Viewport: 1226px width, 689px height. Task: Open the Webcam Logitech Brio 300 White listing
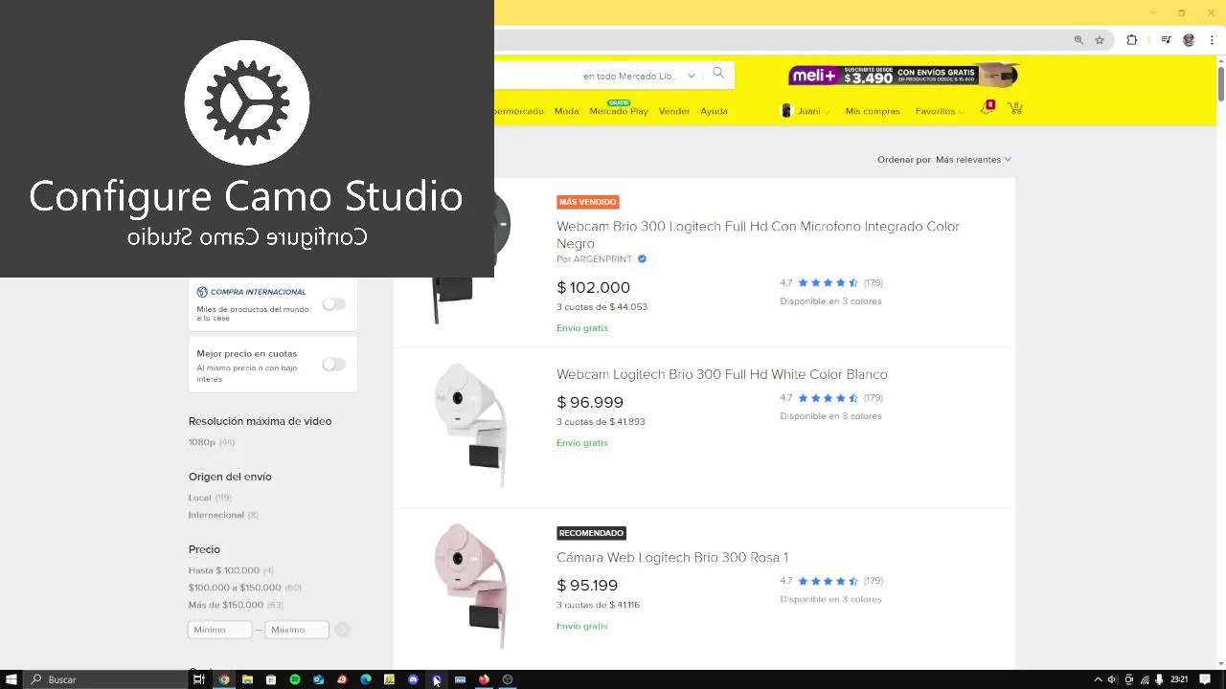click(x=722, y=374)
